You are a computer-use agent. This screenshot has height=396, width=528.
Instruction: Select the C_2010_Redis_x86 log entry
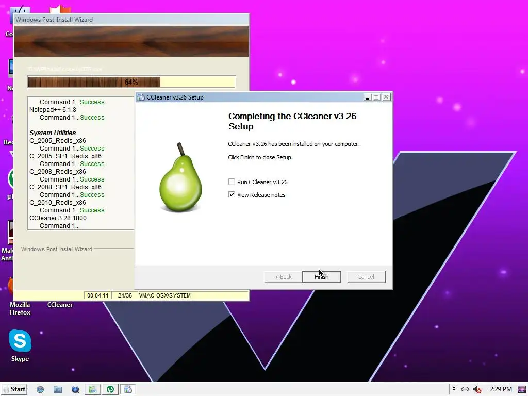(x=58, y=202)
